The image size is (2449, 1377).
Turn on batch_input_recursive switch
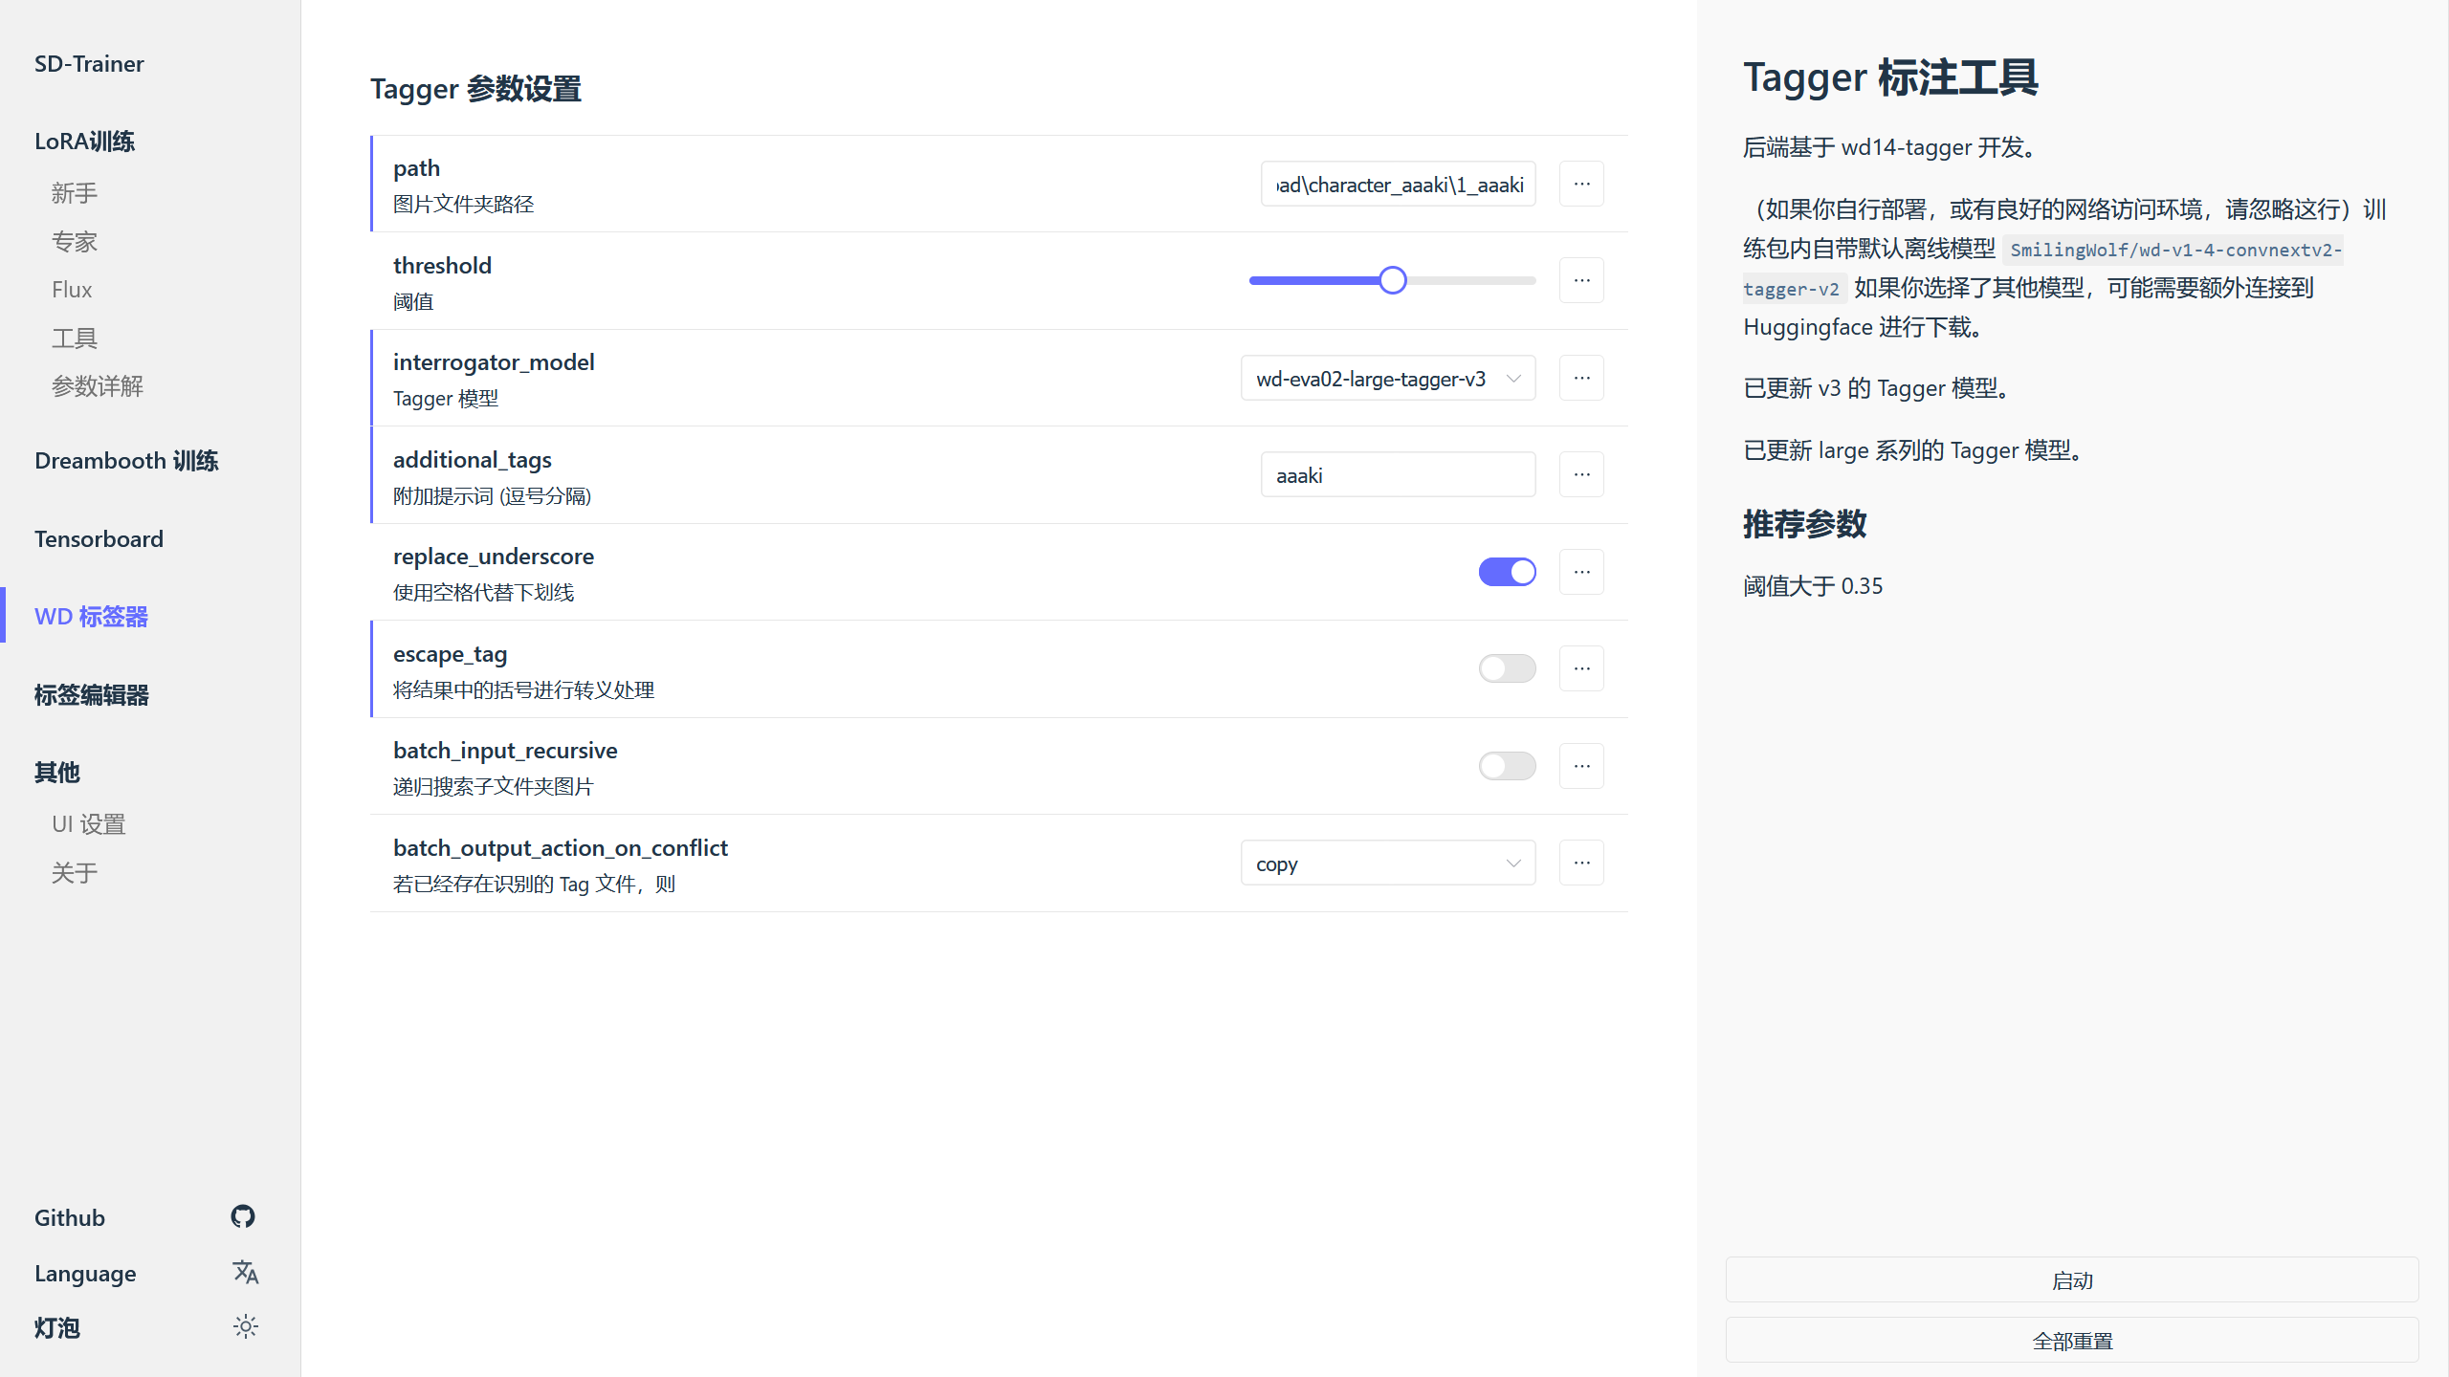point(1507,766)
